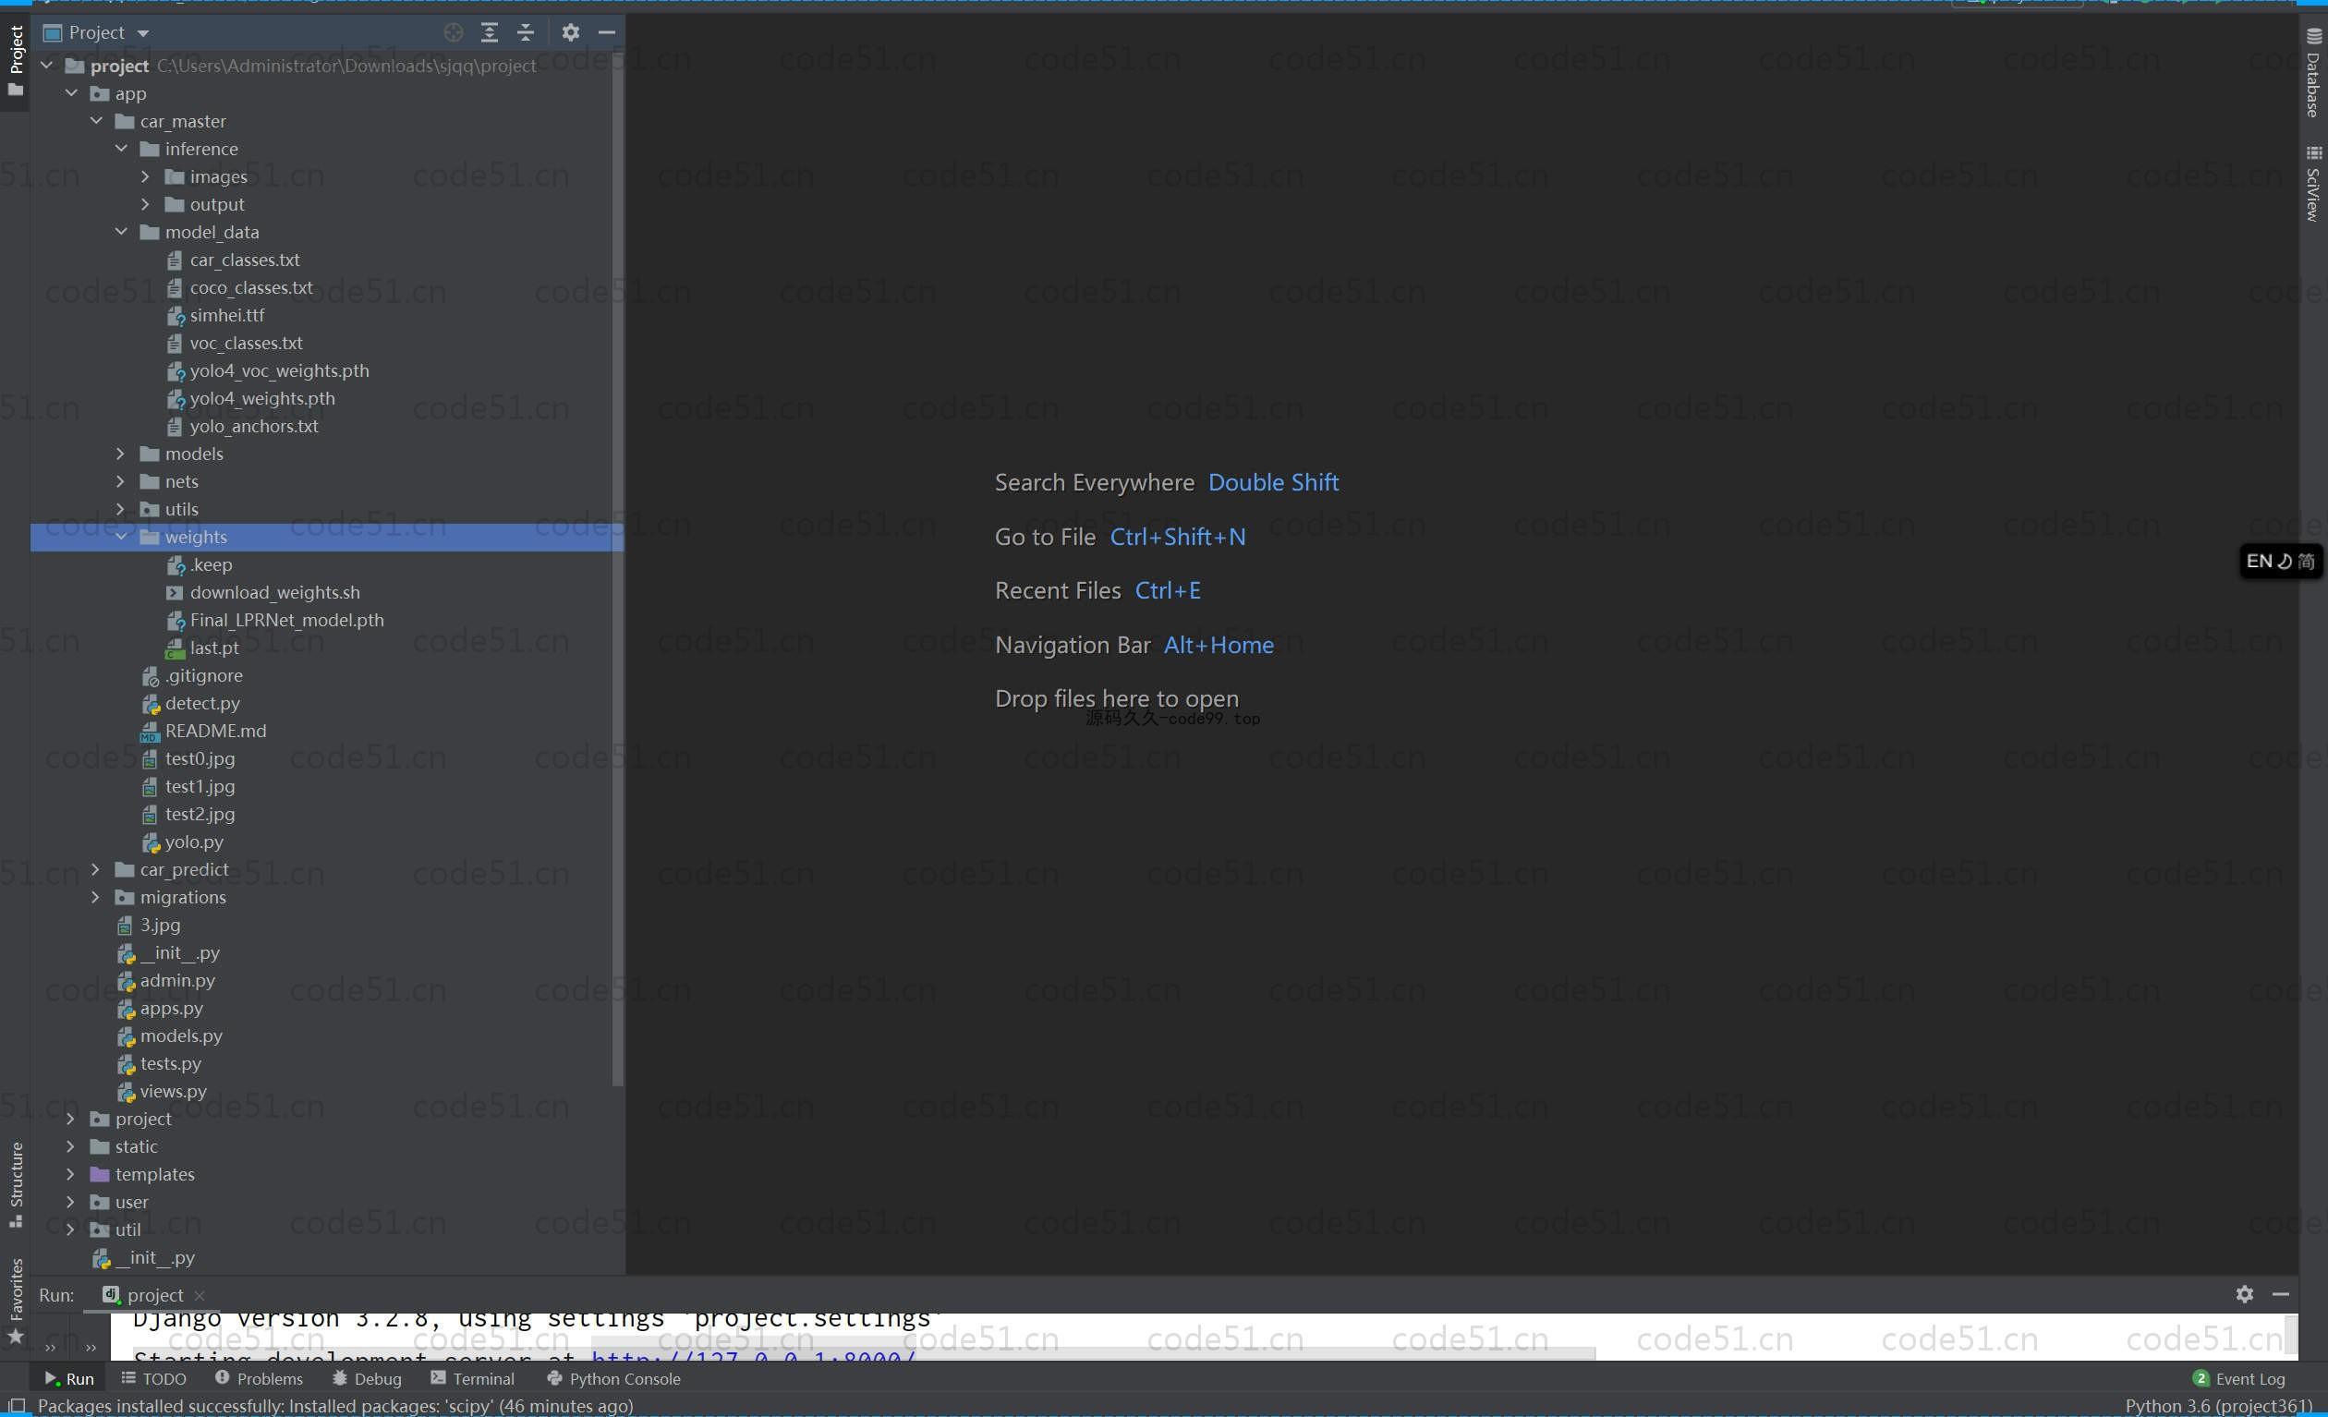Open the Terminal tool window tab

click(x=472, y=1379)
